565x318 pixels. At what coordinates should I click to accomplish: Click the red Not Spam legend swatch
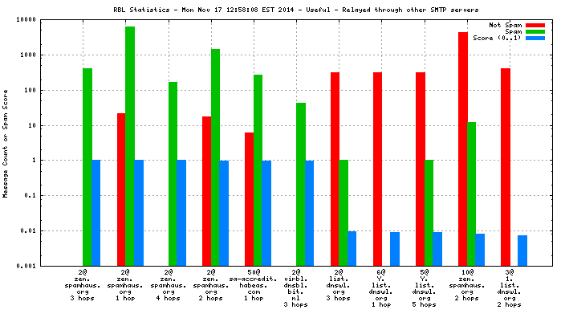click(535, 25)
